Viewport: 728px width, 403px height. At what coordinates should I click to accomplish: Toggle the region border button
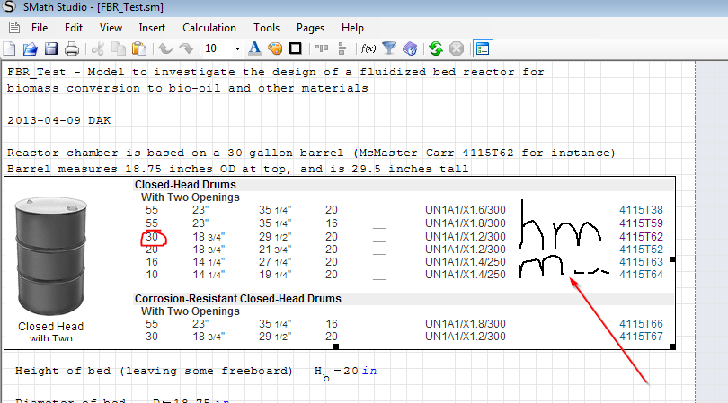(295, 48)
